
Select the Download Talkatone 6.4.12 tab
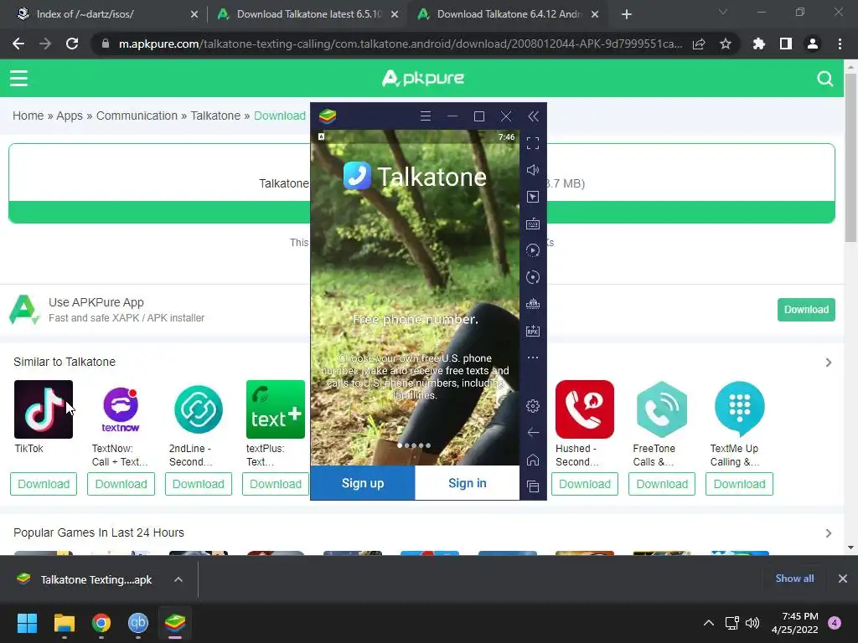pos(509,14)
